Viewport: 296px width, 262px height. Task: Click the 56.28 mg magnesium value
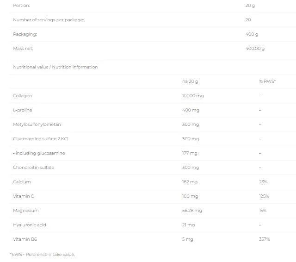(192, 211)
